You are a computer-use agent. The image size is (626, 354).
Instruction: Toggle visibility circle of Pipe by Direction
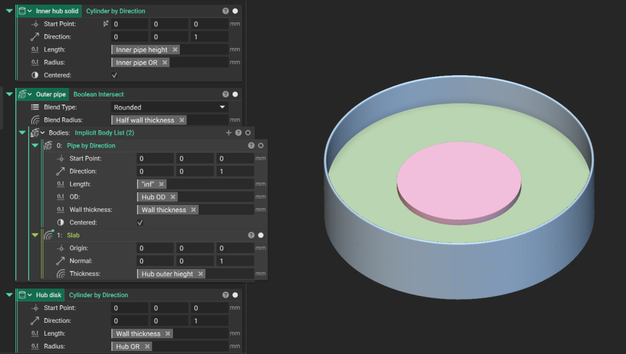coord(260,146)
